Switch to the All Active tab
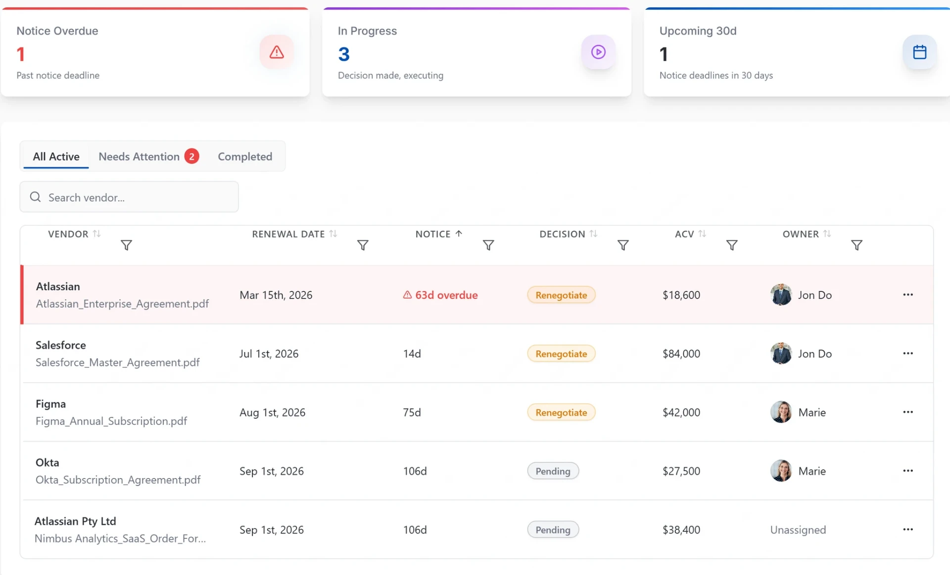Image resolution: width=950 pixels, height=575 pixels. coord(56,156)
